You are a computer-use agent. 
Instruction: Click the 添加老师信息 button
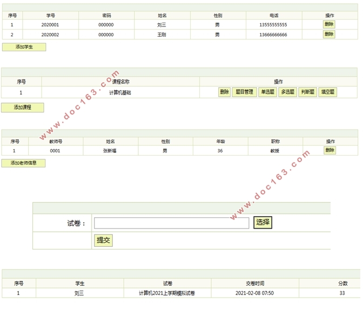coord(23,163)
